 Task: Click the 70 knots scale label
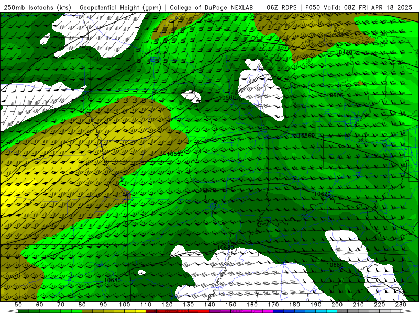[61, 305]
